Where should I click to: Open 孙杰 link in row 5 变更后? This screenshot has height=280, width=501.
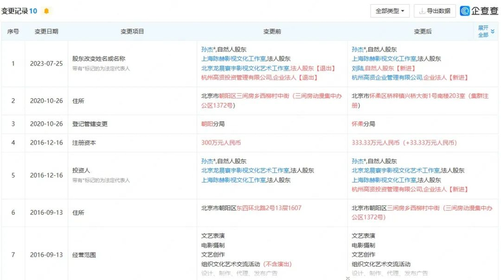click(x=358, y=161)
